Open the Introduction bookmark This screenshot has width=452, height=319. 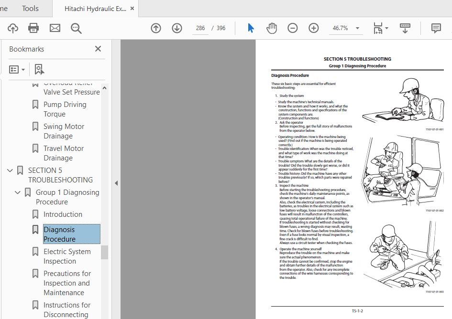pyautogui.click(x=63, y=214)
